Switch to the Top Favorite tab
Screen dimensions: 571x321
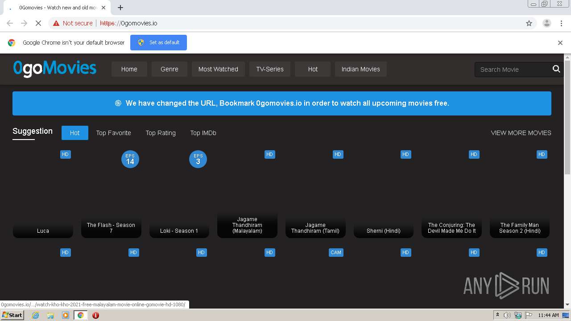pos(114,133)
